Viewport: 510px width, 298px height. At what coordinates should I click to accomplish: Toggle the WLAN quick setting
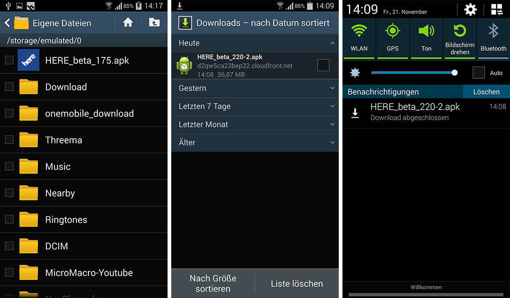pos(359,38)
